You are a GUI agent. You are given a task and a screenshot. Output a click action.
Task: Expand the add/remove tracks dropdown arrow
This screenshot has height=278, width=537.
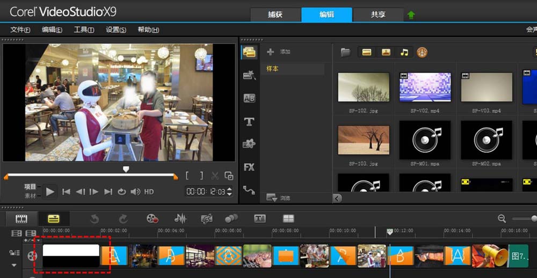[x=38, y=240]
